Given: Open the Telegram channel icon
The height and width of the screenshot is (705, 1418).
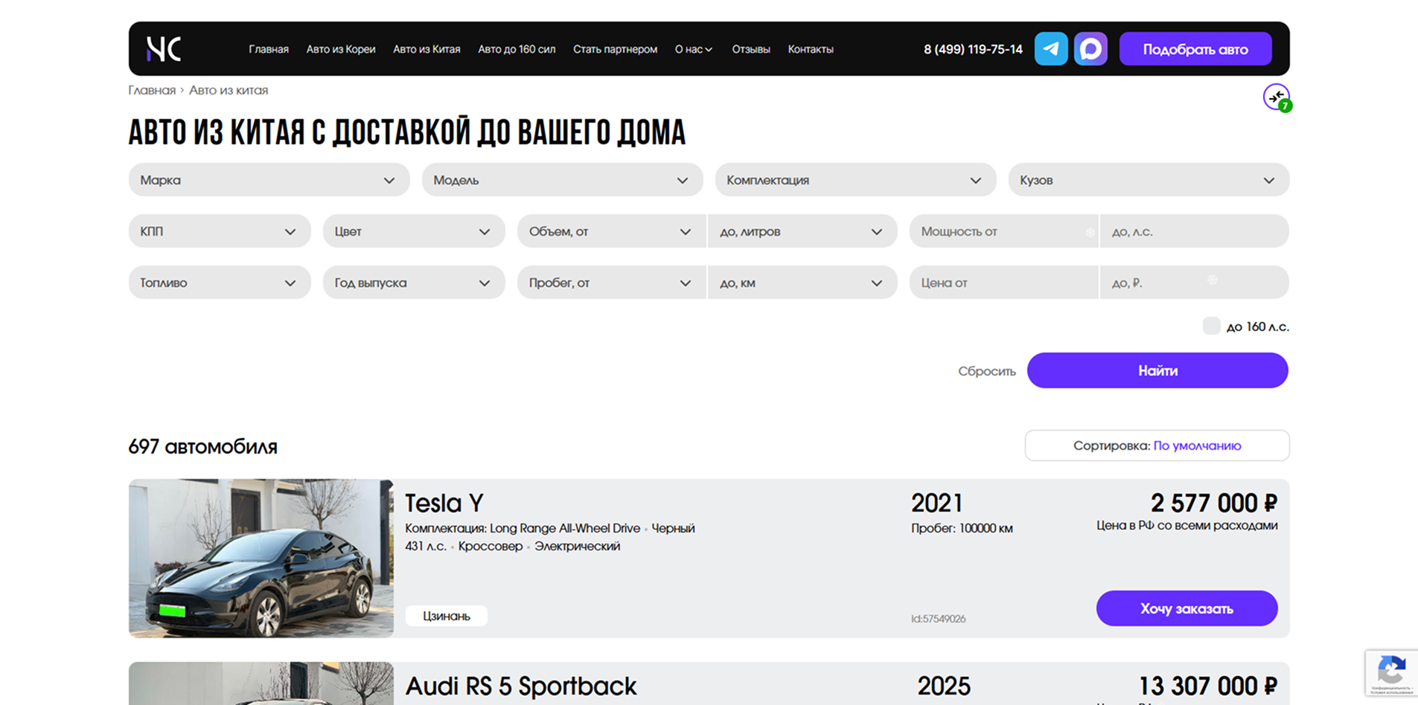Looking at the screenshot, I should point(1051,48).
